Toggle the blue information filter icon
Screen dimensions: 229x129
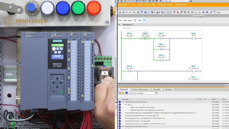tap(126, 93)
